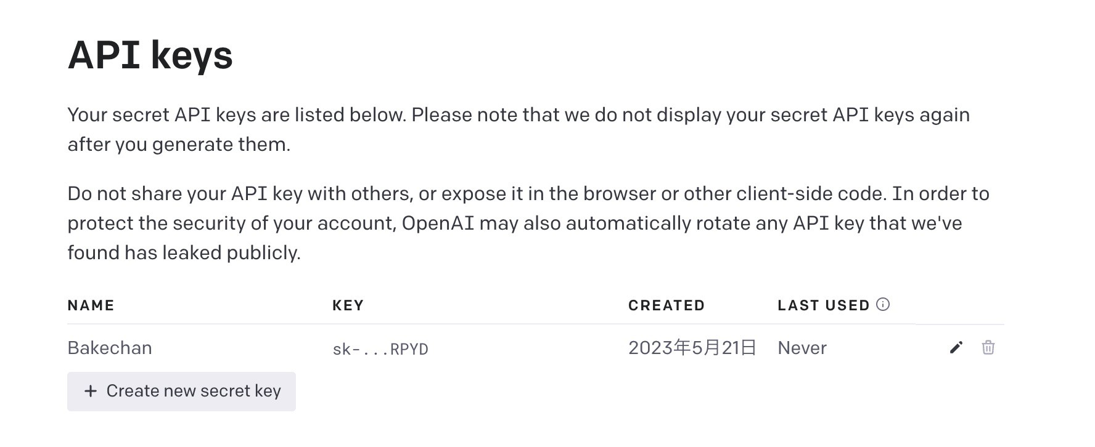Show the LAST USED tooltip via the circled i

[884, 304]
